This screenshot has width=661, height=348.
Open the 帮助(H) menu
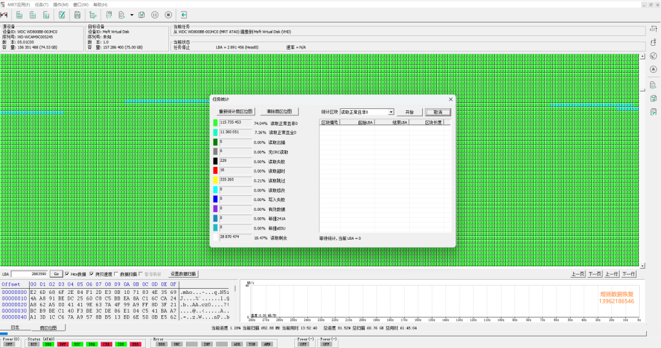click(100, 5)
